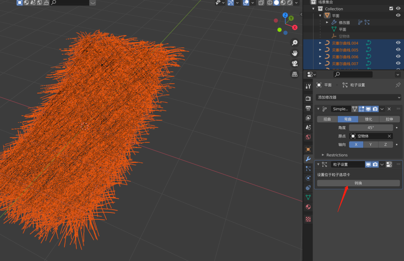The width and height of the screenshot is (404, 261).
Task: Select 拉伸 deform mode tab
Action: pos(389,119)
